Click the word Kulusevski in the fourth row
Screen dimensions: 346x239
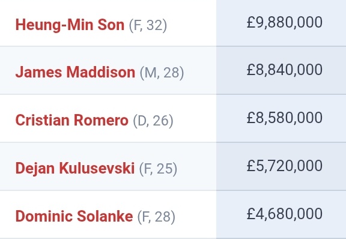tap(97, 168)
